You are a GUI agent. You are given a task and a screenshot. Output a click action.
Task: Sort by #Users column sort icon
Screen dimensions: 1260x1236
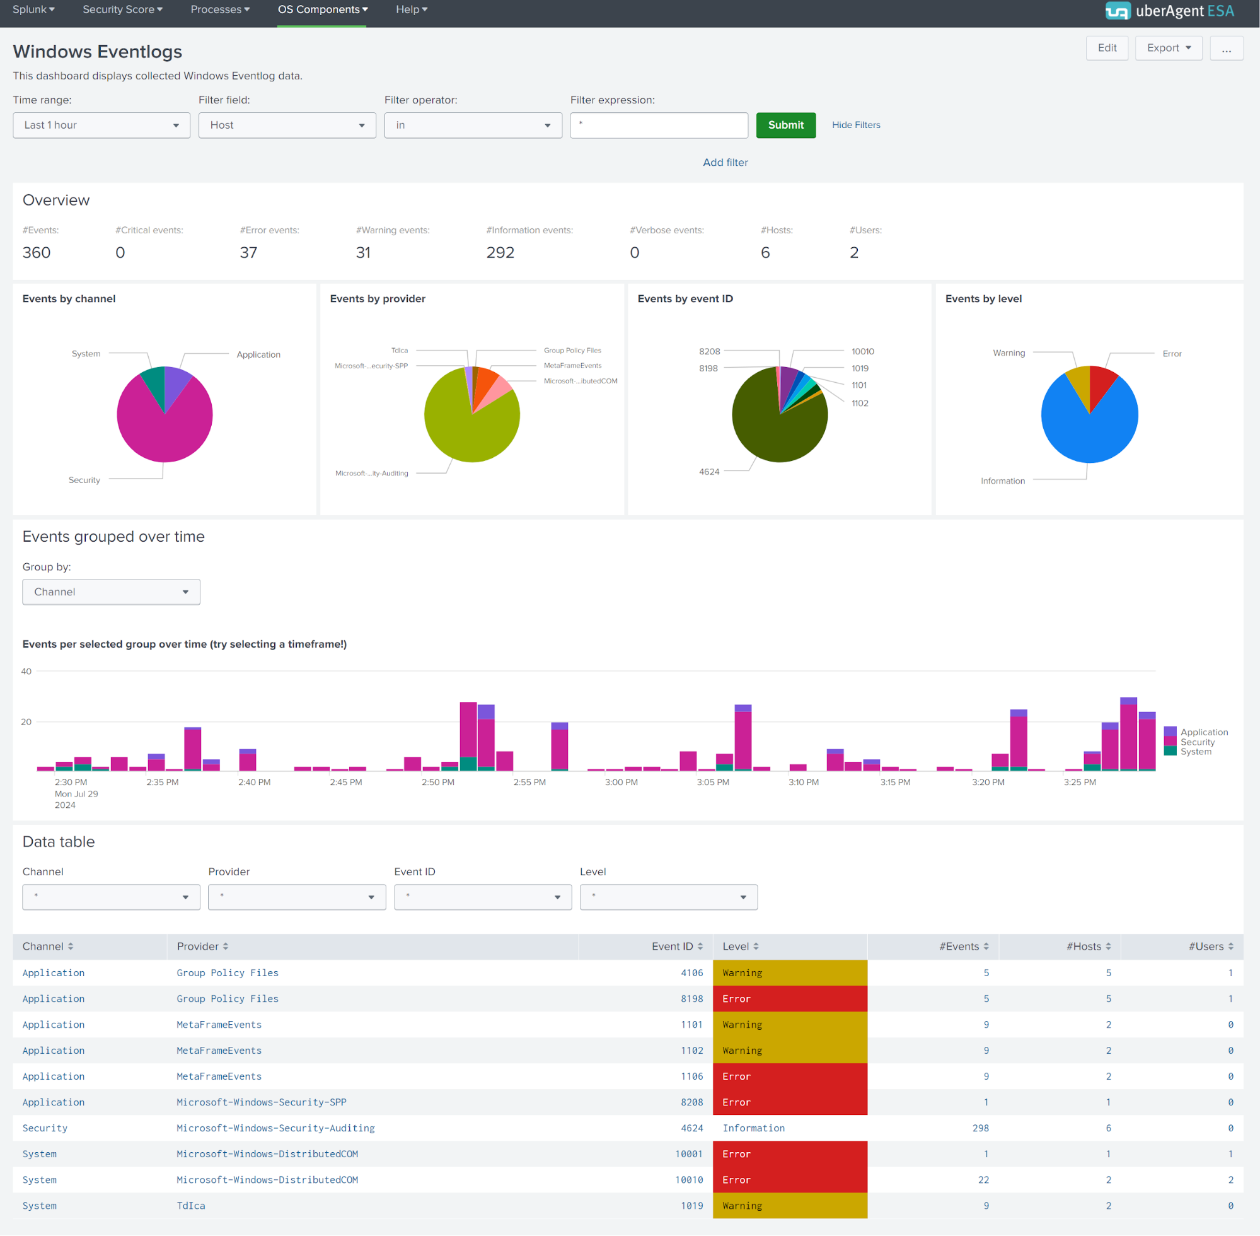tap(1231, 947)
